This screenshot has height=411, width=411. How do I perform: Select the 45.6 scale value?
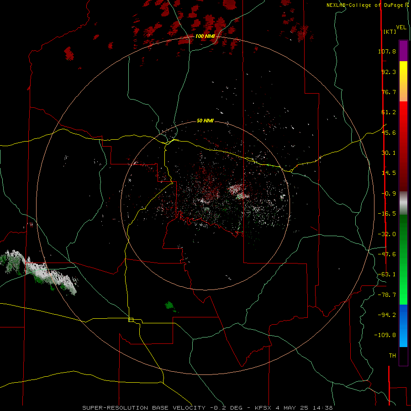(389, 132)
